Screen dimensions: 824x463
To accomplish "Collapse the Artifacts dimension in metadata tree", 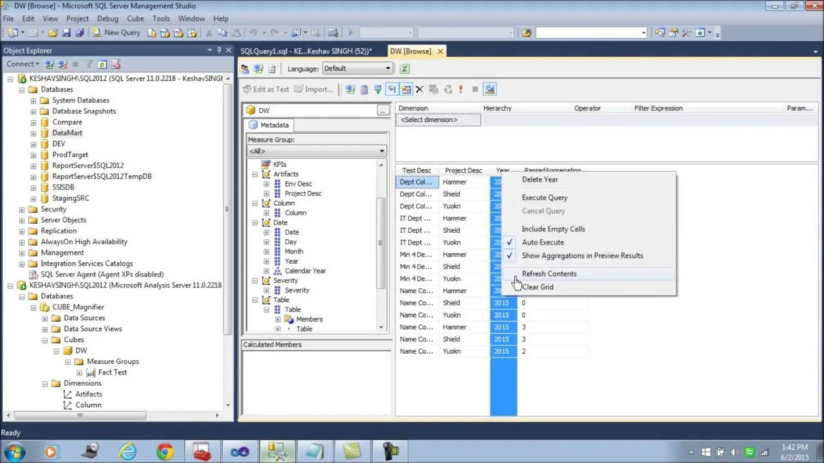I will pos(255,174).
